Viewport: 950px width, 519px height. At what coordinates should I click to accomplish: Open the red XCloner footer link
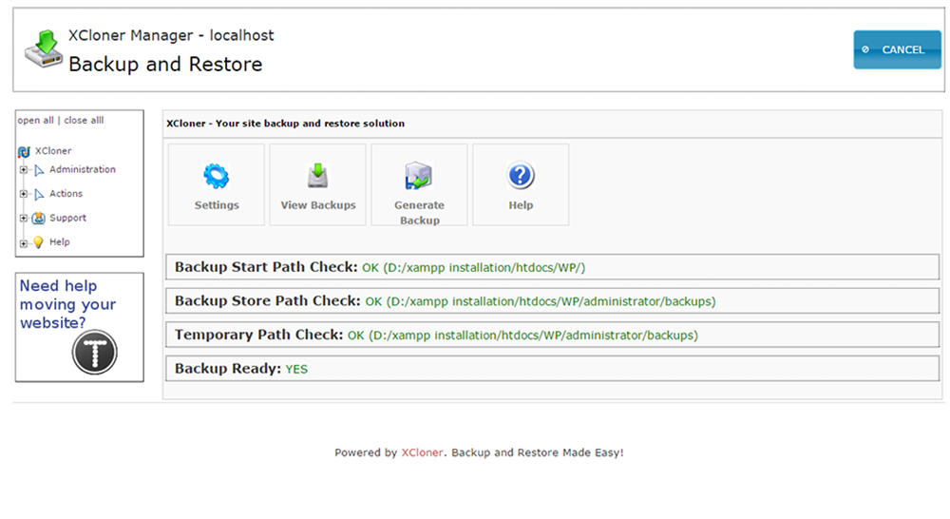(422, 452)
